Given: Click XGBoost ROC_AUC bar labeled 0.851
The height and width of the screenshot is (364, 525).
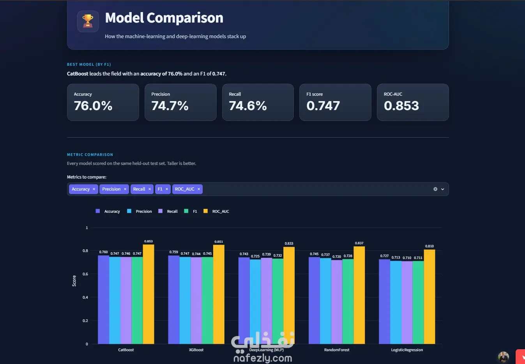Looking at the screenshot, I should click(x=219, y=294).
